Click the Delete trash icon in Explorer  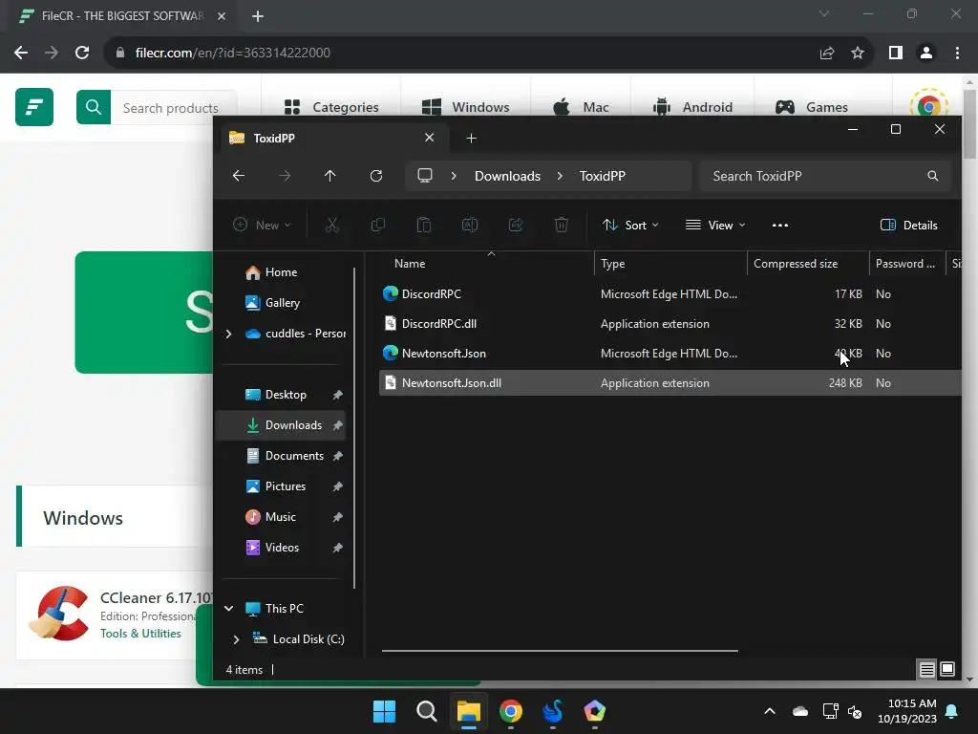tap(562, 226)
